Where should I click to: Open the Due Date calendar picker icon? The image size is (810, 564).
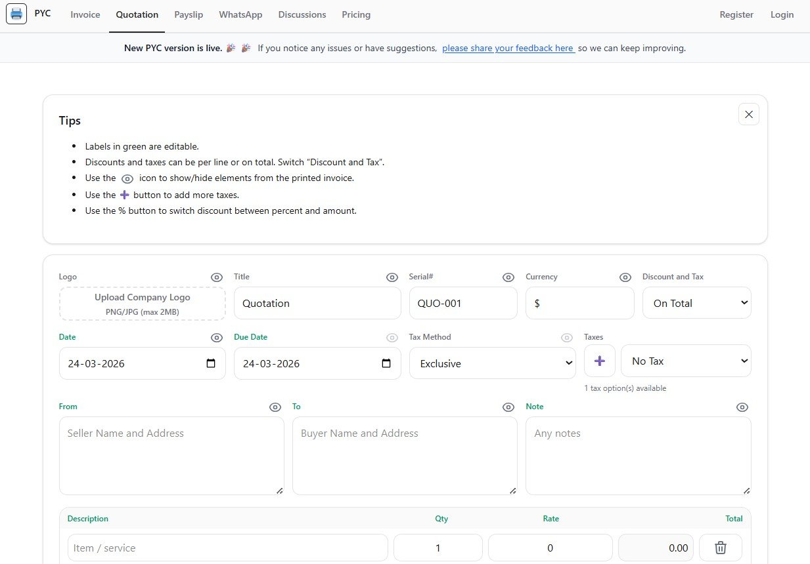point(386,363)
